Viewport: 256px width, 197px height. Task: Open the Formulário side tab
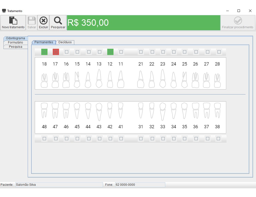15,42
